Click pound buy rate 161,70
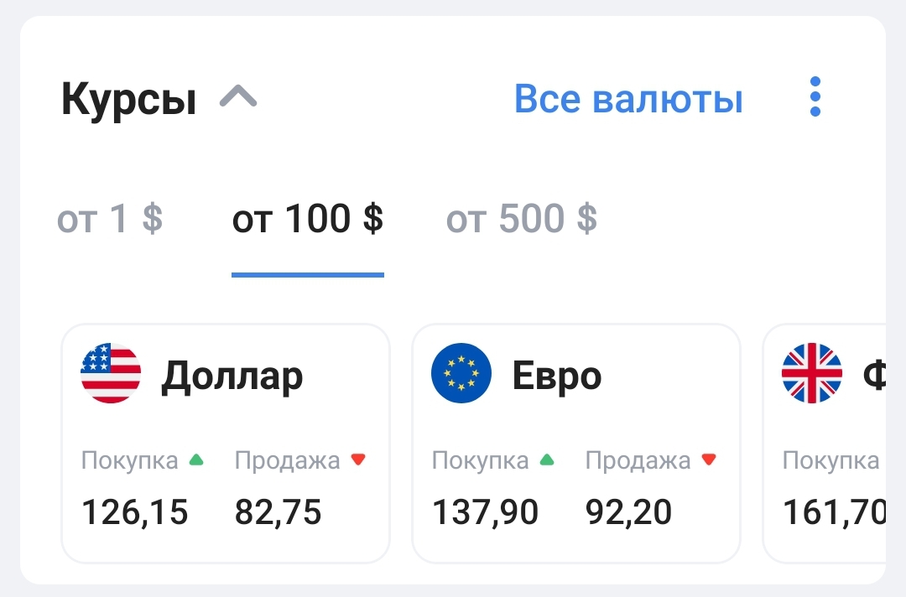Screen dimensions: 906x597 coord(834,512)
